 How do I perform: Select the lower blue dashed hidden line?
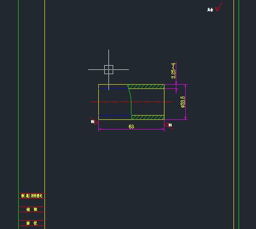point(115,115)
